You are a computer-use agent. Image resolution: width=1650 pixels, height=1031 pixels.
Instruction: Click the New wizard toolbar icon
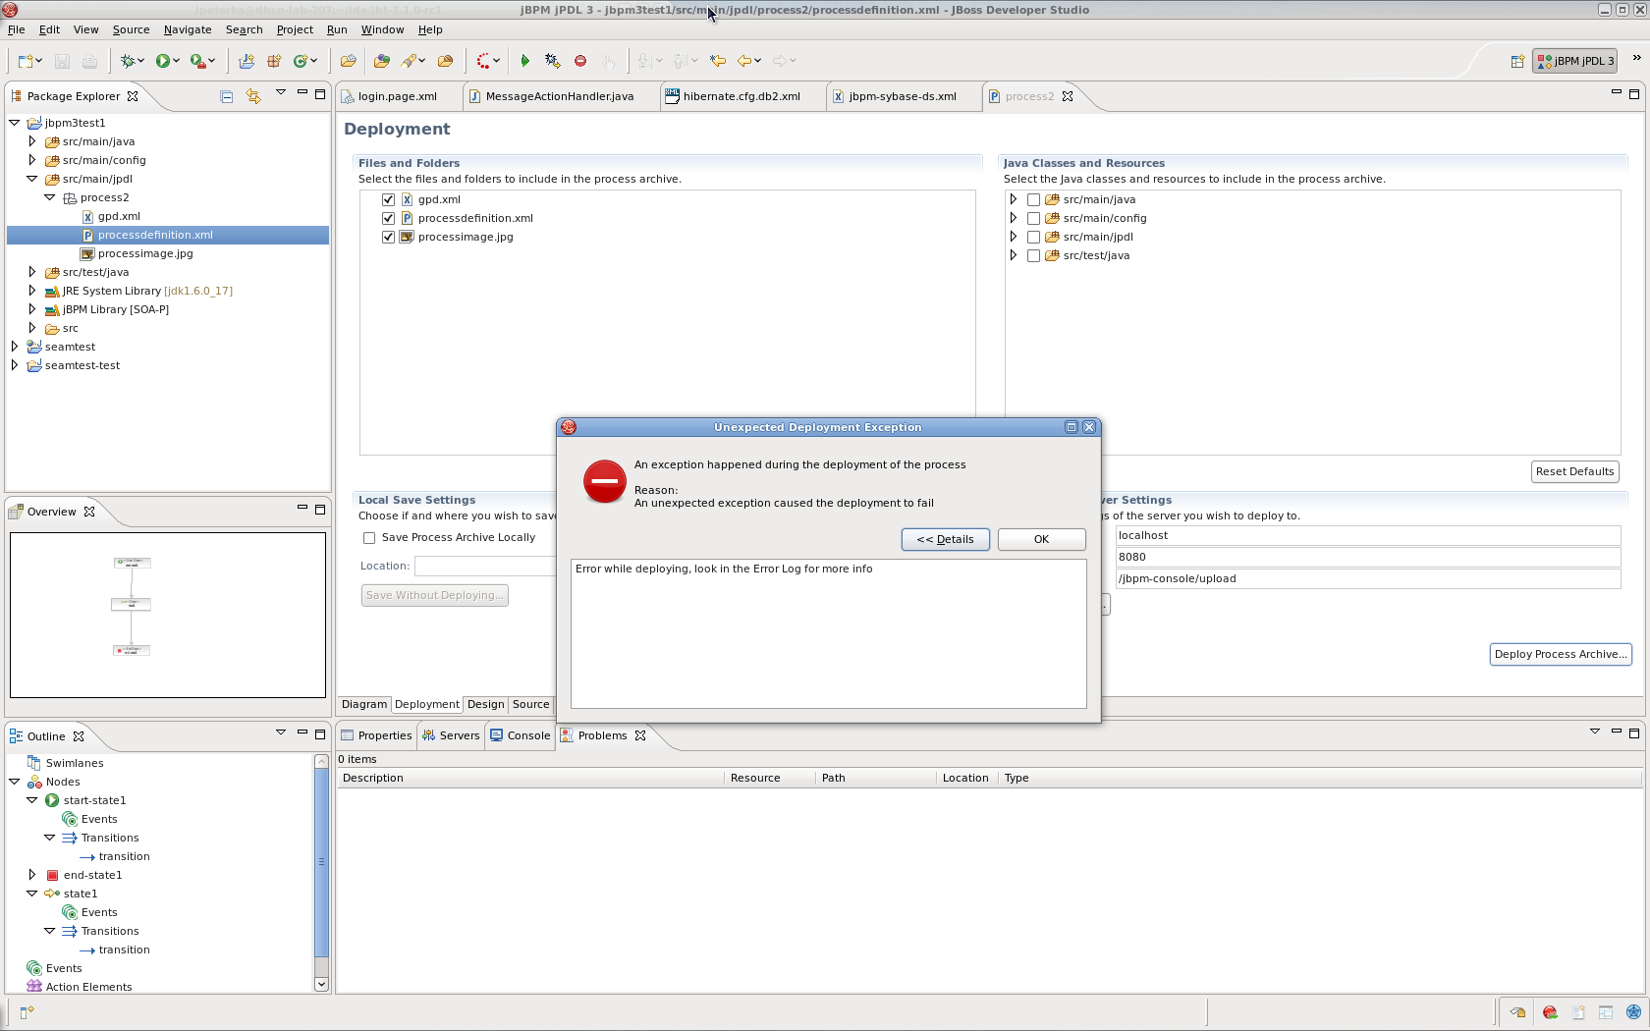26,61
